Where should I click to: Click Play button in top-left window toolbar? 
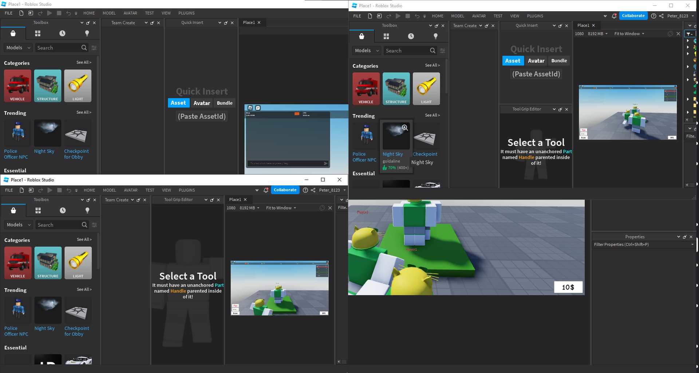coord(50,13)
